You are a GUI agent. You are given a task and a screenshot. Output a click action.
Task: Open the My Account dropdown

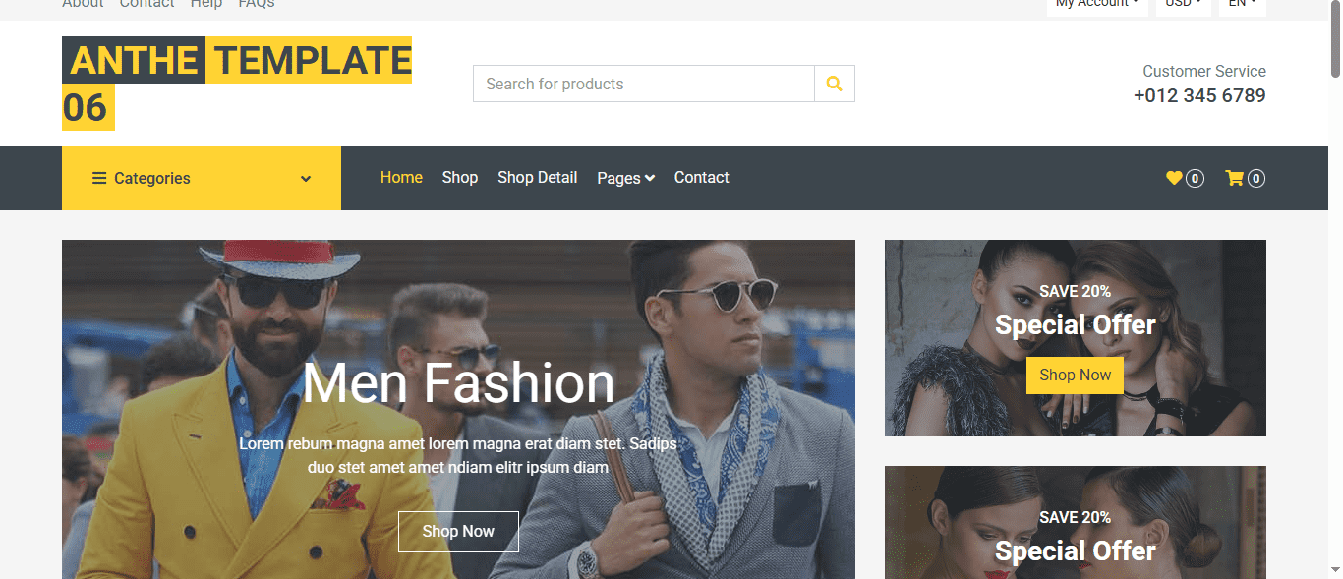tap(1095, 3)
